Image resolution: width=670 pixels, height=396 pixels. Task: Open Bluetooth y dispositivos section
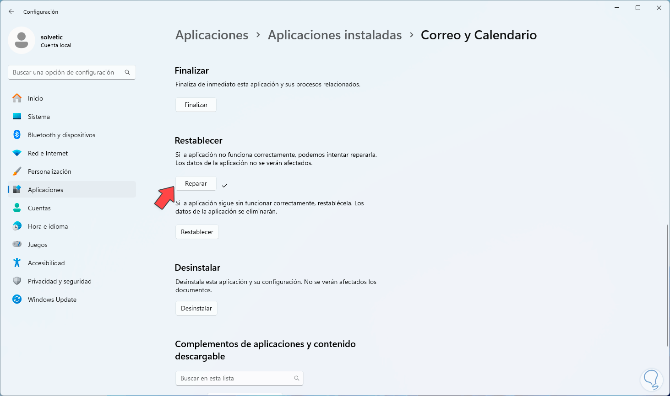click(x=72, y=135)
